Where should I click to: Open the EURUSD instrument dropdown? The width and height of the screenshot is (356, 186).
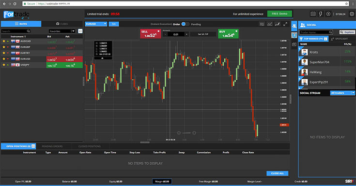tap(96, 24)
